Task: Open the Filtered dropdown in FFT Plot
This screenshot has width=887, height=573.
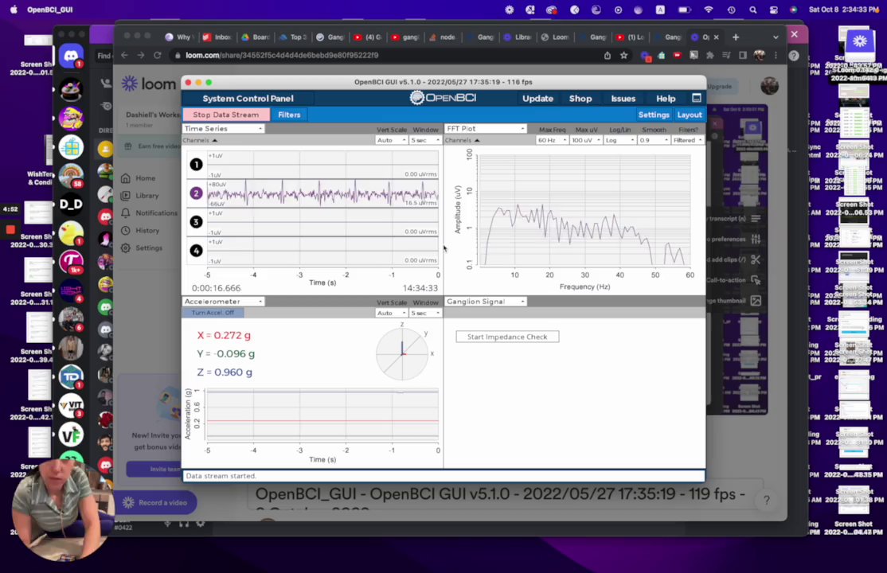Action: [687, 140]
